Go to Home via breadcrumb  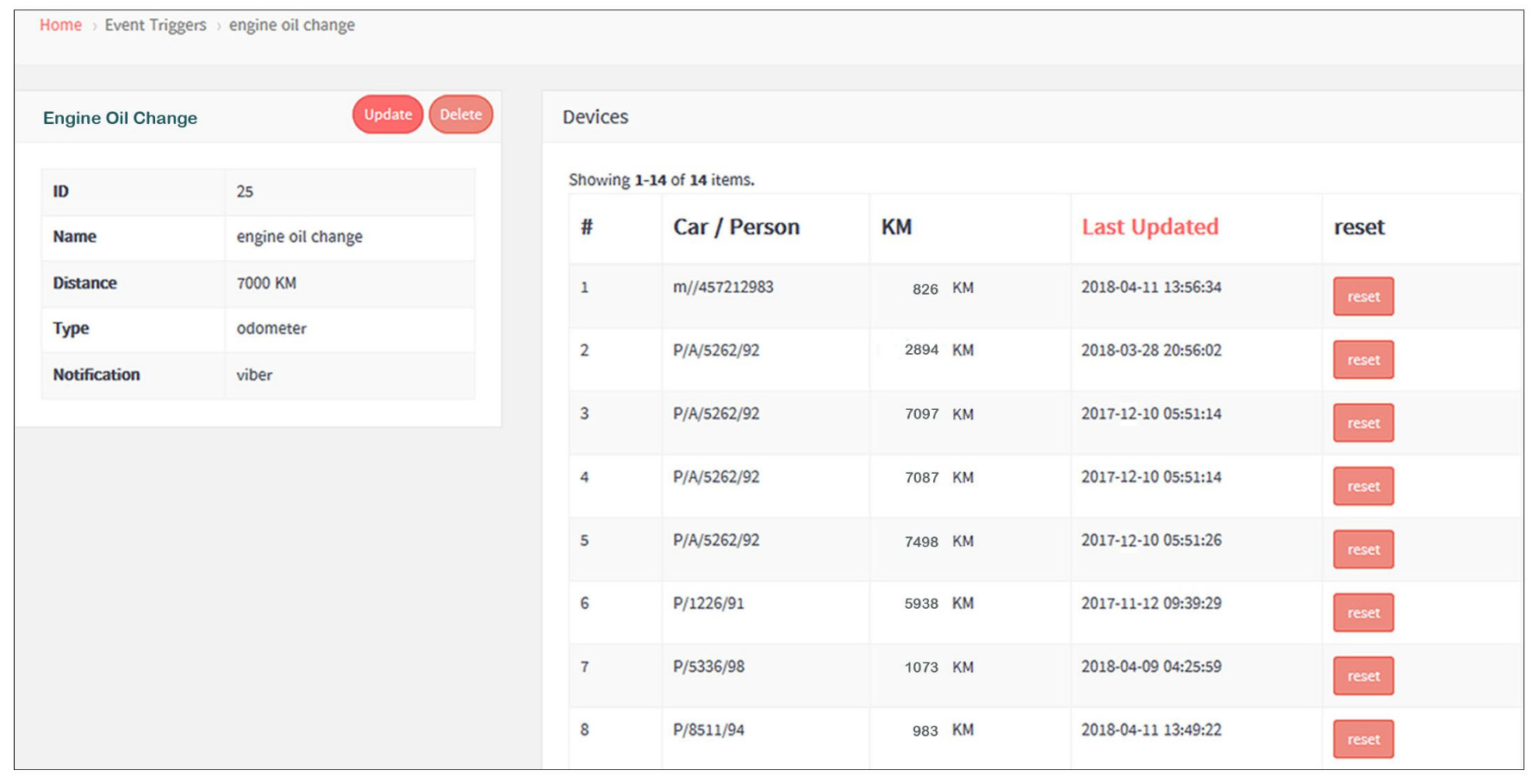tap(60, 25)
